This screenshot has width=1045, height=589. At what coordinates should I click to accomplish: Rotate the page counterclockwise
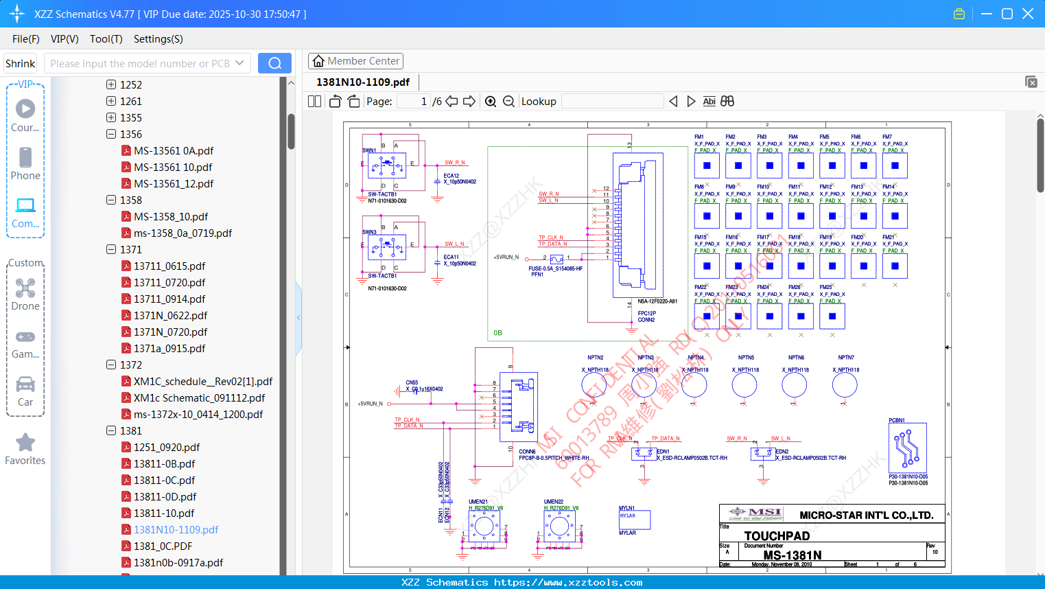[x=335, y=102]
